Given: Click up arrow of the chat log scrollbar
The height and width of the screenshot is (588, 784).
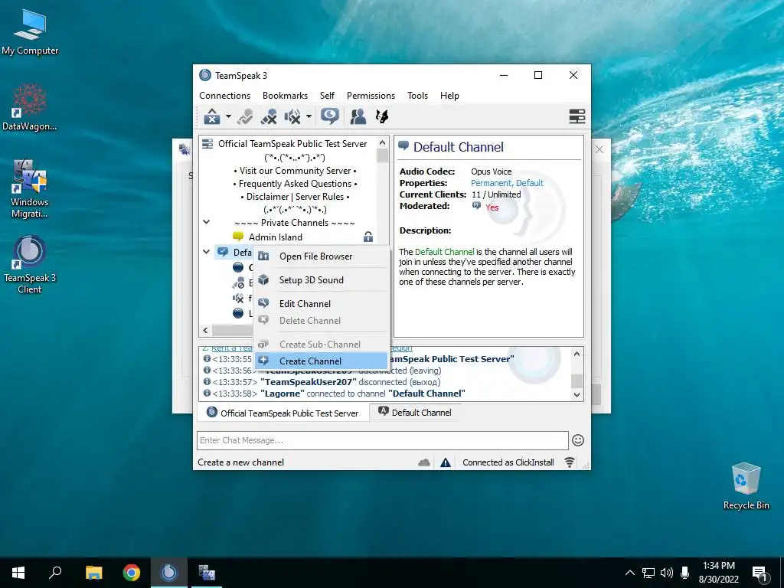Looking at the screenshot, I should 577,354.
